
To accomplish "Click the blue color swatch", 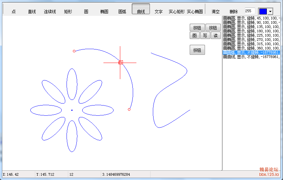I will [263, 12].
